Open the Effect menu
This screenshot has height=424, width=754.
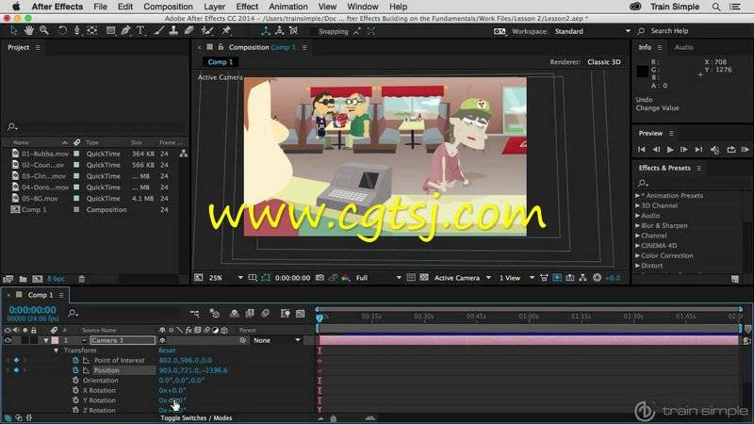[247, 7]
